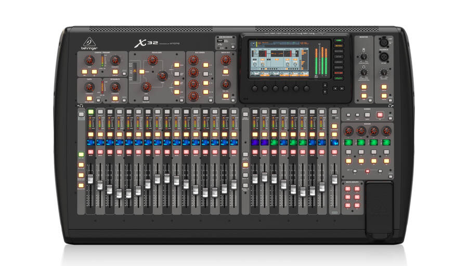Click the up arrow navigation button beside encoders
468x266 pixels.
325,85
